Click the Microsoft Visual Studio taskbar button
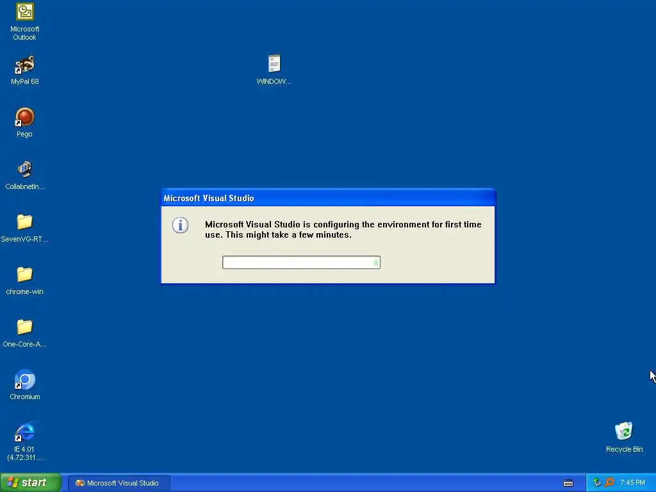This screenshot has height=492, width=656. (x=119, y=483)
